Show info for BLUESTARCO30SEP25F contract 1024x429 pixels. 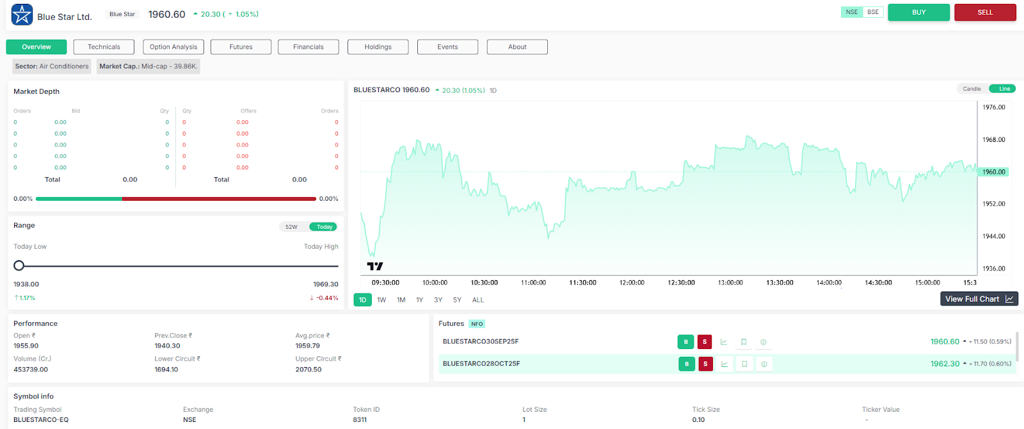764,342
